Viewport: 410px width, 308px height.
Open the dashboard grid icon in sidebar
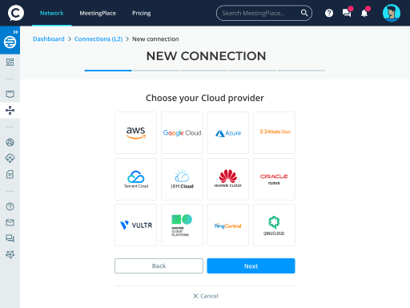[10, 63]
